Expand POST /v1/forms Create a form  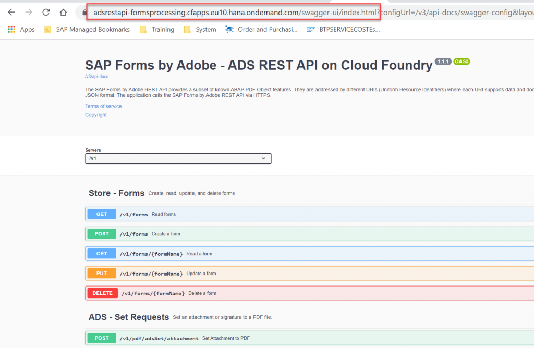click(310, 234)
